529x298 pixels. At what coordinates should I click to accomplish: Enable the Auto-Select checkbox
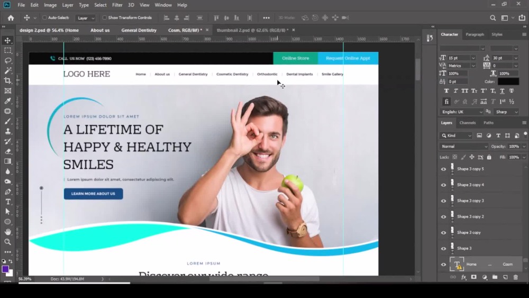coord(44,17)
